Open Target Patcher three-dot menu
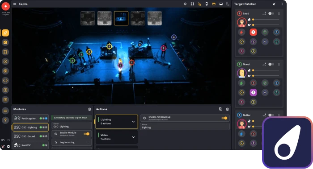The width and height of the screenshot is (313, 169). (x=282, y=4)
